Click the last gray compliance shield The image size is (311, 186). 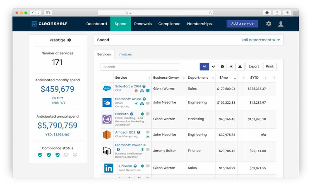(x=75, y=155)
